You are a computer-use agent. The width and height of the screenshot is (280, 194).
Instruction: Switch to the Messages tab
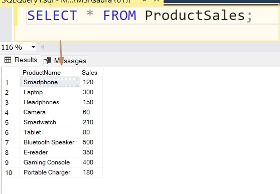point(65,61)
